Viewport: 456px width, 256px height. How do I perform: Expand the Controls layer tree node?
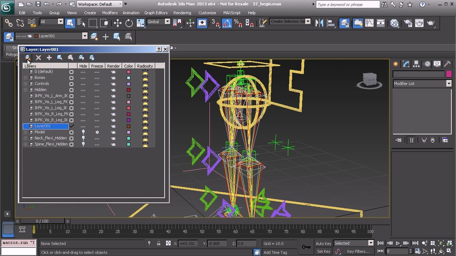26,84
